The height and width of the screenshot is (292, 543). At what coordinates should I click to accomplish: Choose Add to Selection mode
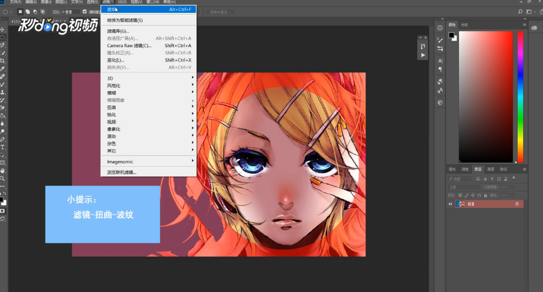click(28, 12)
